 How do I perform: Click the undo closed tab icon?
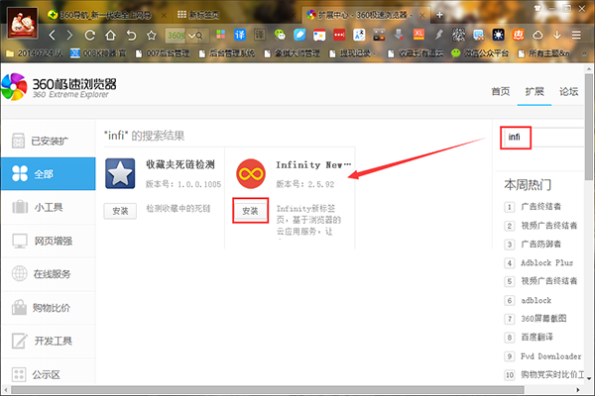pyautogui.click(x=131, y=36)
